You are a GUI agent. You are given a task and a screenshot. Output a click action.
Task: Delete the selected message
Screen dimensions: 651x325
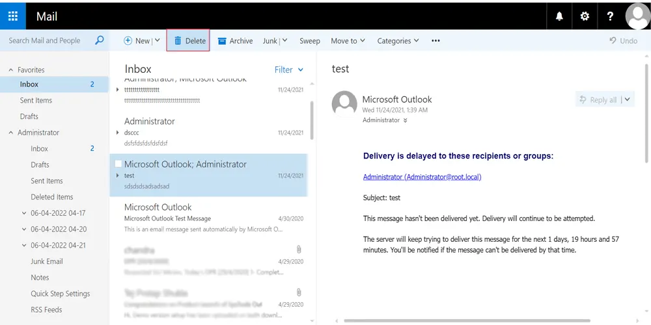(189, 41)
